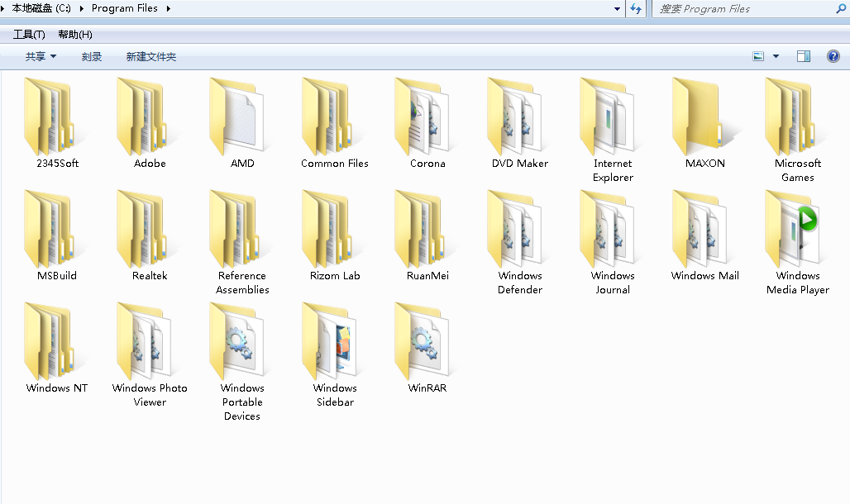Click the 新建文件夹 new folder button
This screenshot has width=850, height=504.
point(151,56)
